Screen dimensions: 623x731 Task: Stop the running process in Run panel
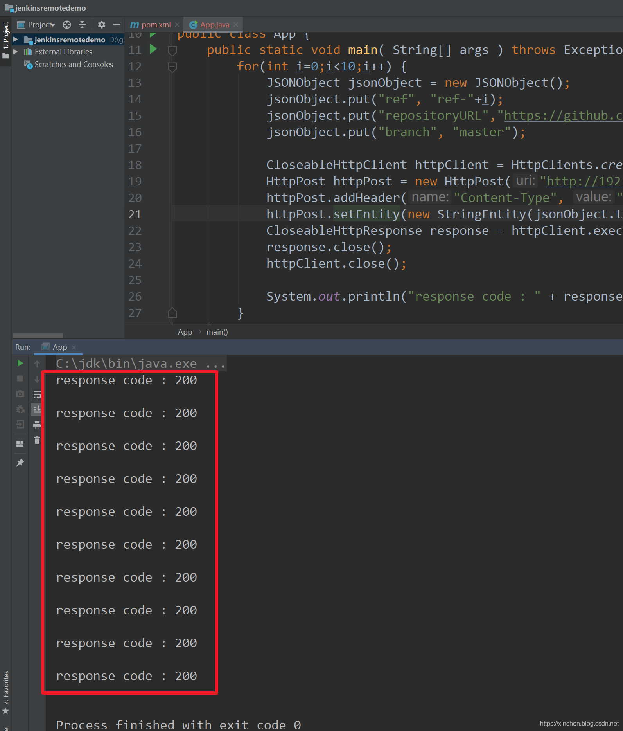pyautogui.click(x=20, y=378)
